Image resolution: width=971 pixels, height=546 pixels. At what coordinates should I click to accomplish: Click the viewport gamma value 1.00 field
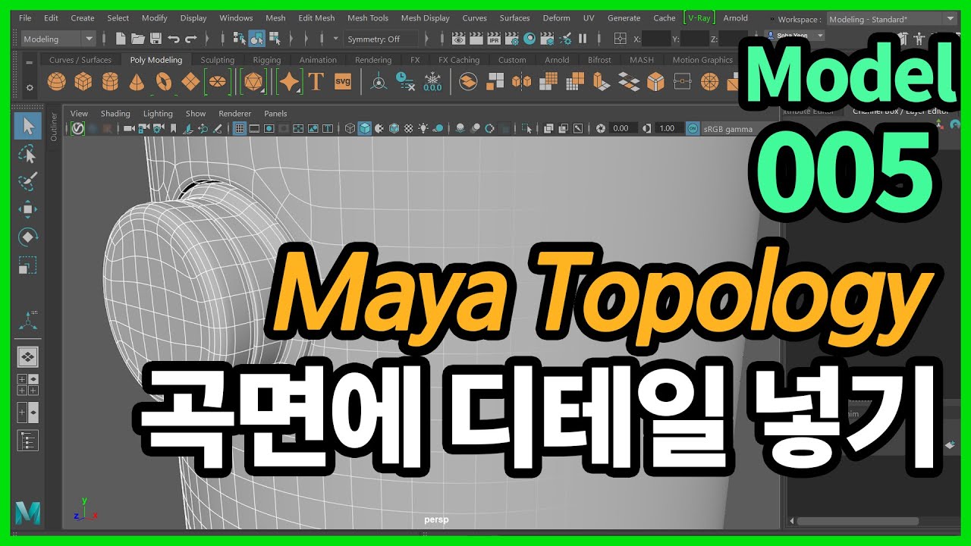tap(668, 129)
